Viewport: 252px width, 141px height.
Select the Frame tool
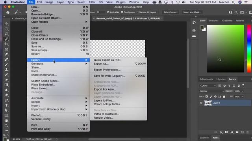pyautogui.click(x=6, y=49)
